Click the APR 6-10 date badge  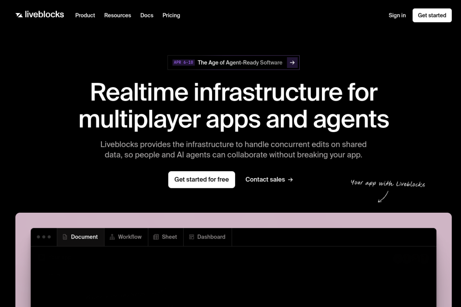[x=183, y=63]
